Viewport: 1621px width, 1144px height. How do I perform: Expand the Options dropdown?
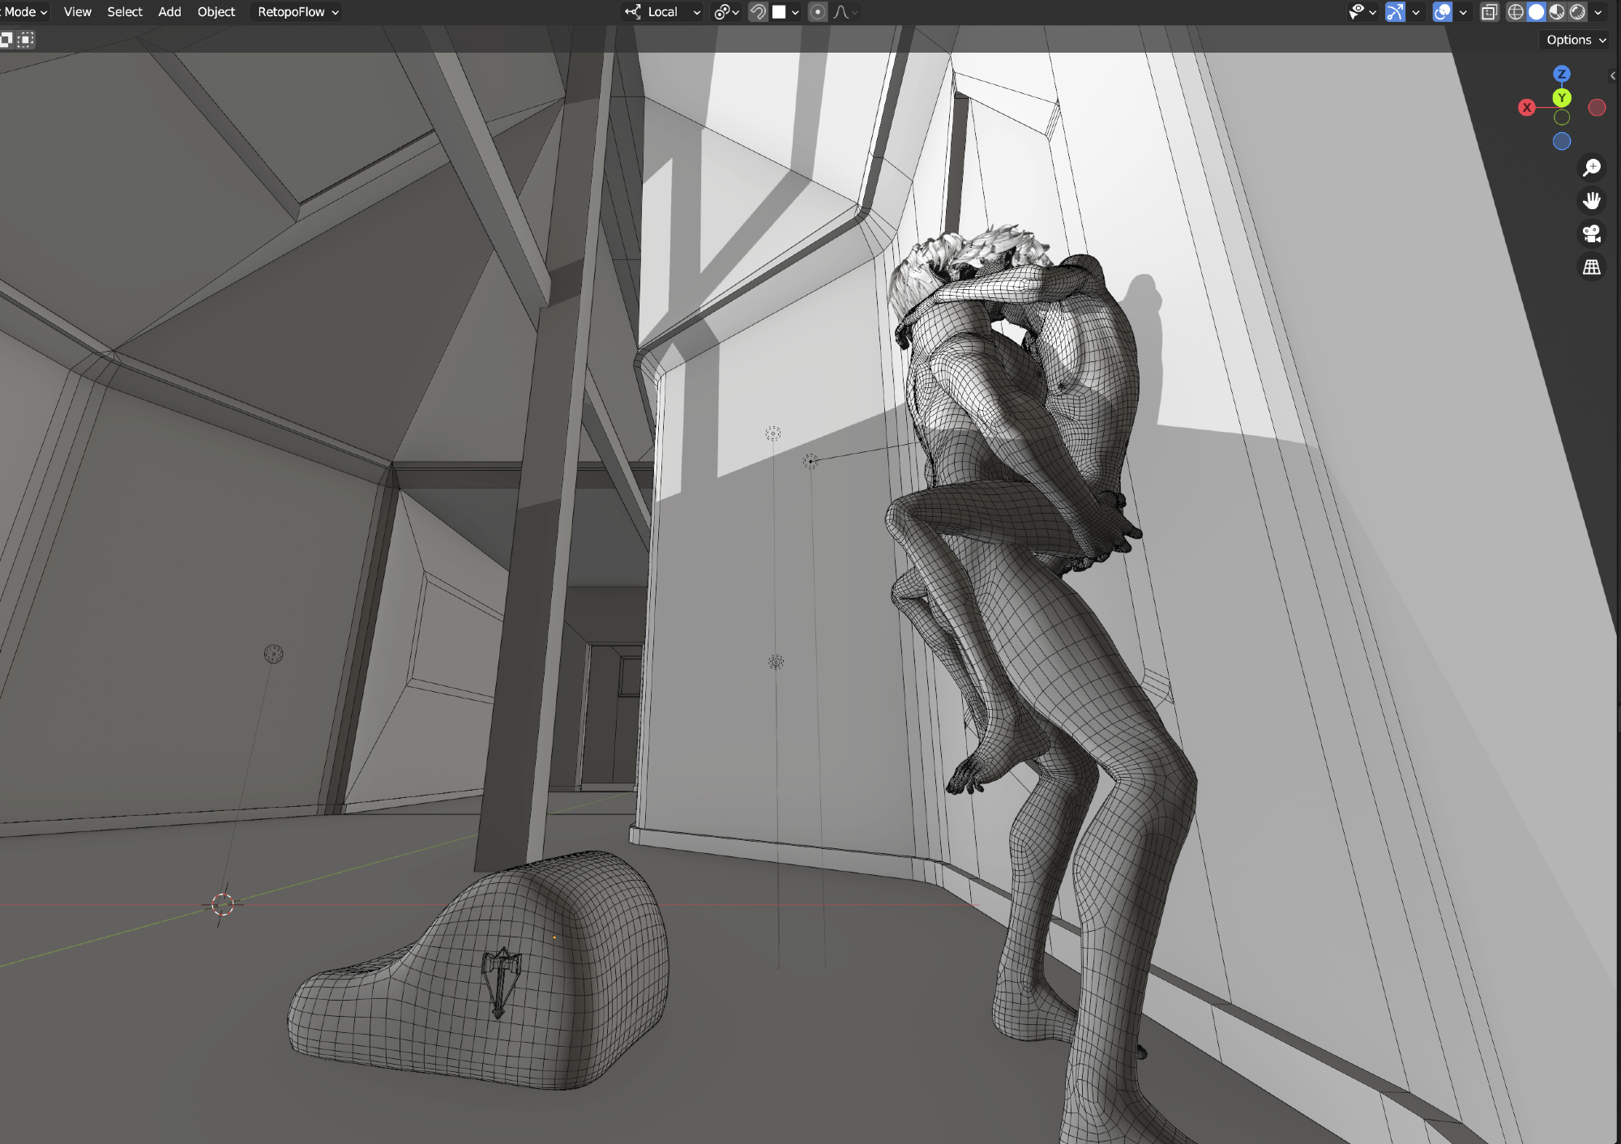tap(1575, 40)
